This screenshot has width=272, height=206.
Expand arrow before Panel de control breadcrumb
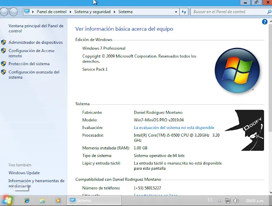pos(33,12)
